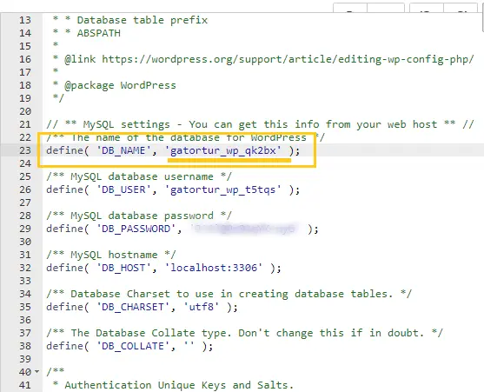Click the 'MySQL settings' comment on line 21
484x392 pixels.
point(260,124)
